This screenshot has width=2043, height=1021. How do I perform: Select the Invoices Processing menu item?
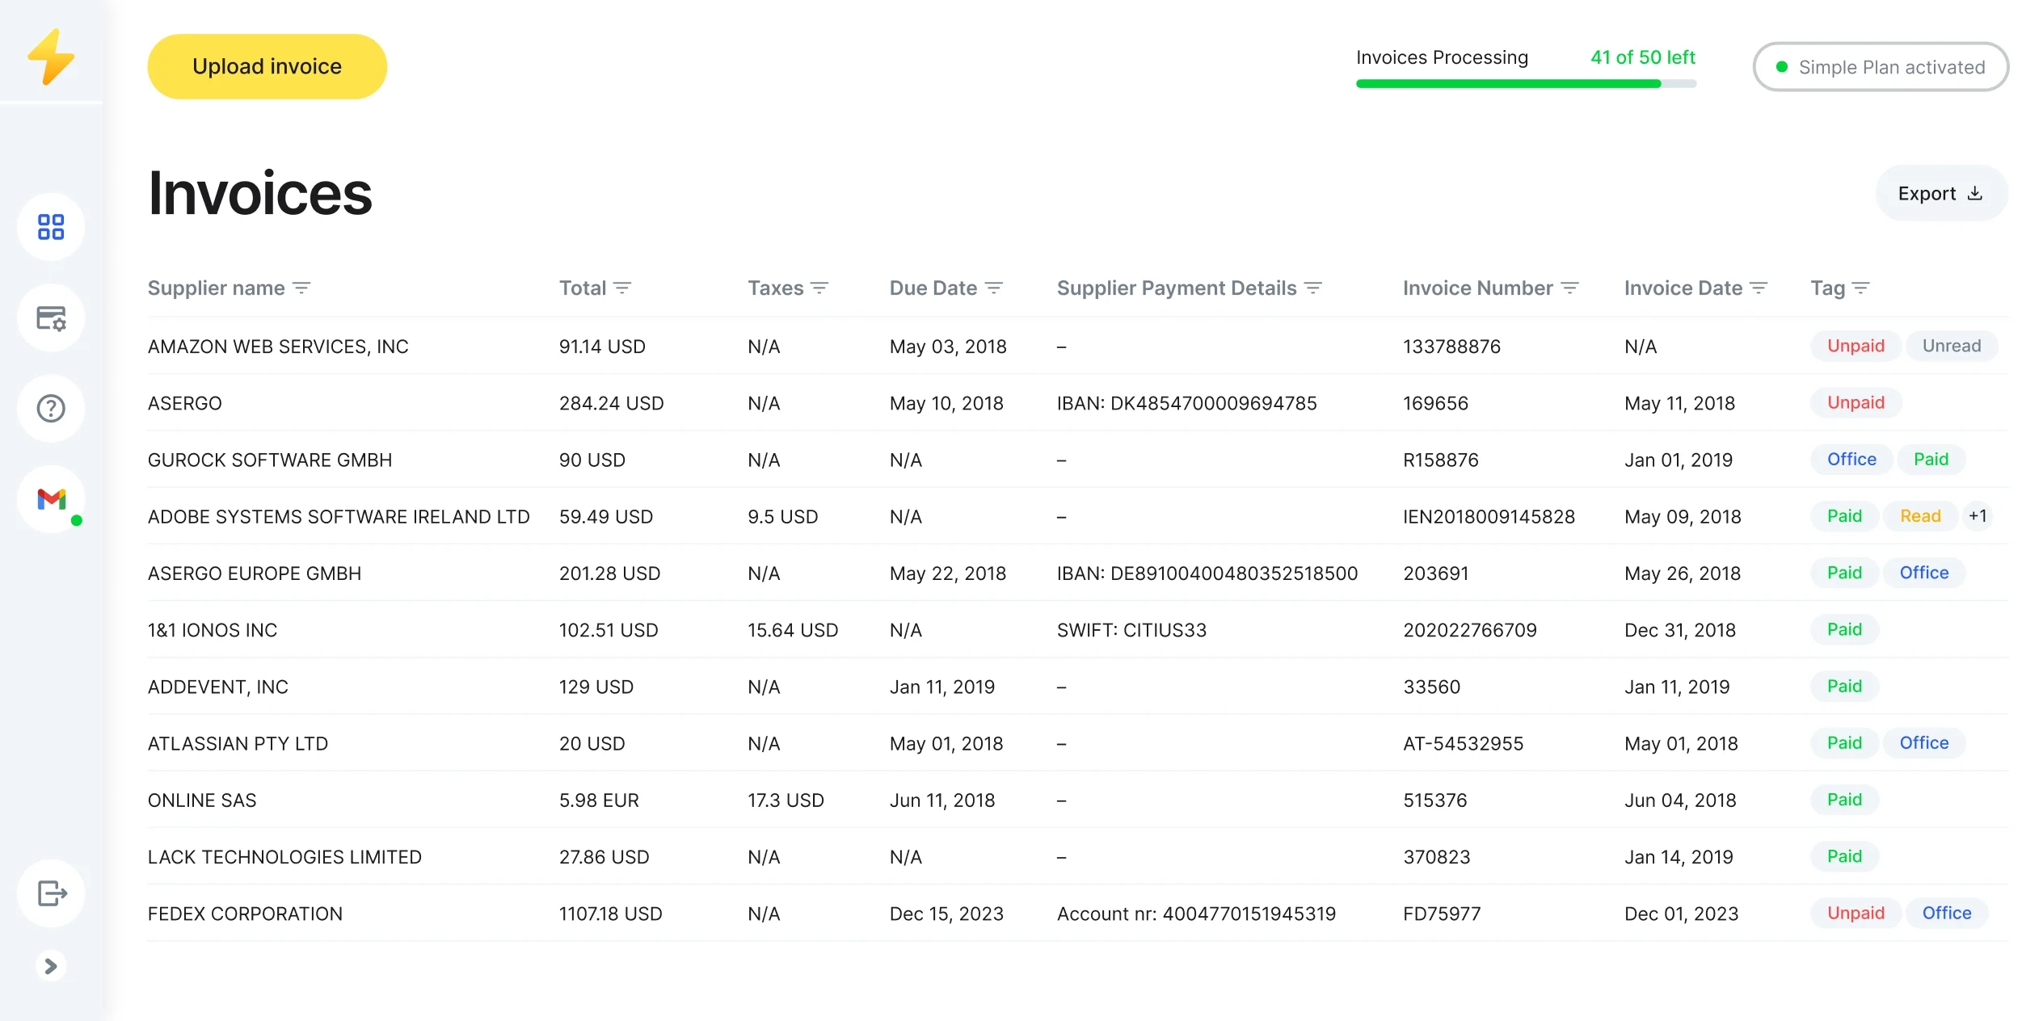pos(1443,57)
